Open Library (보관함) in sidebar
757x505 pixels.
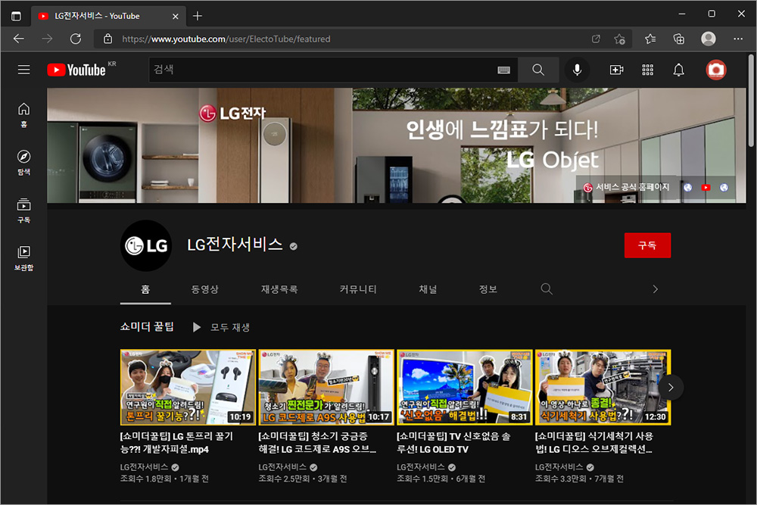pyautogui.click(x=23, y=258)
